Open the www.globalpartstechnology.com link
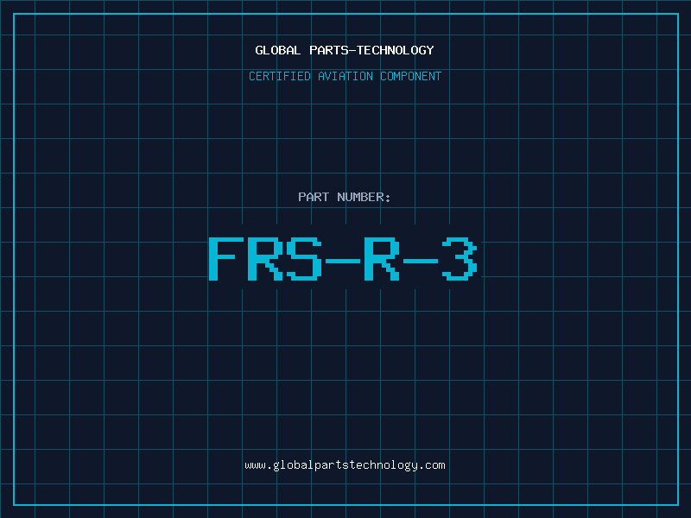691x518 pixels. click(345, 465)
